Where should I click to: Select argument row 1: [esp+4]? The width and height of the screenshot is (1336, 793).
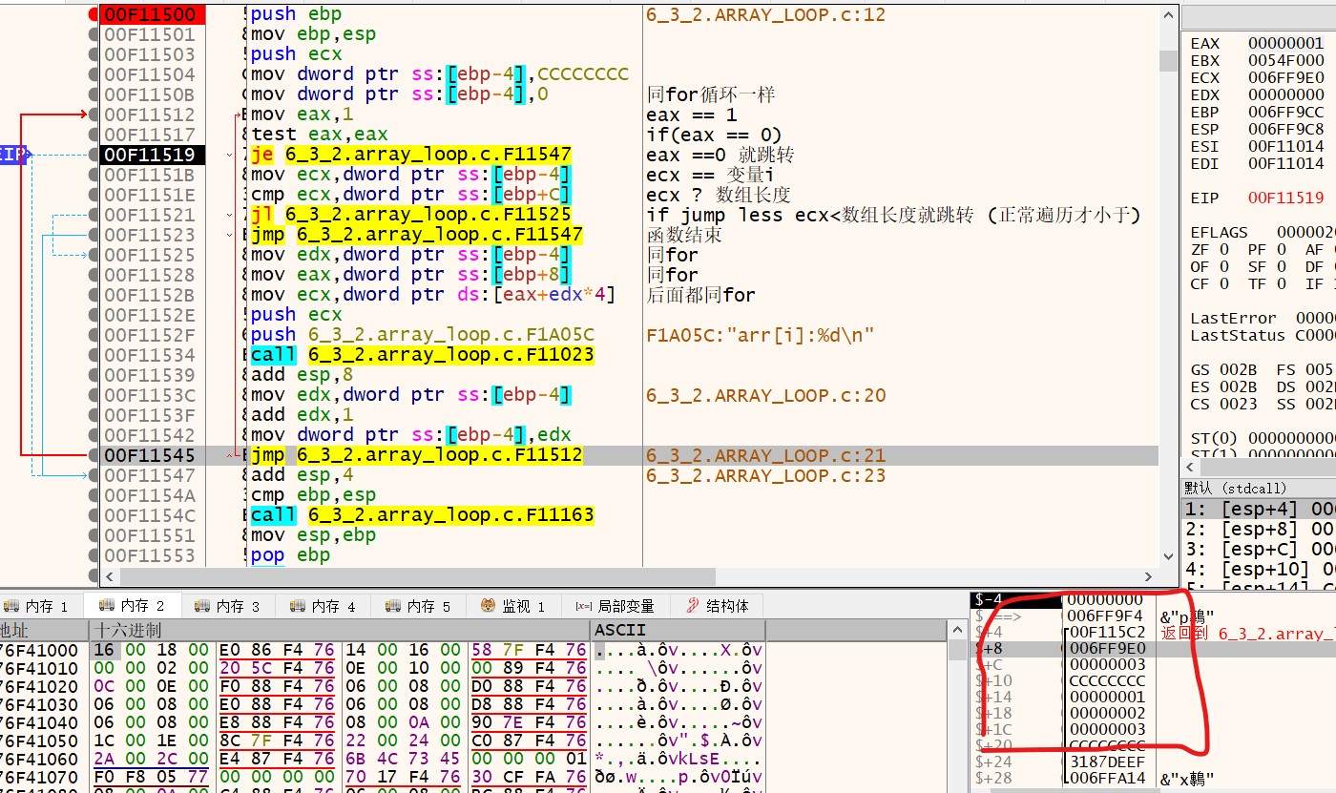1259,510
